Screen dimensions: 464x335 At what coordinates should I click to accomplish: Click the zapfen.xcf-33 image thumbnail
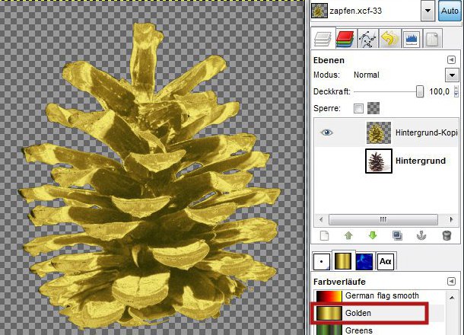(319, 11)
